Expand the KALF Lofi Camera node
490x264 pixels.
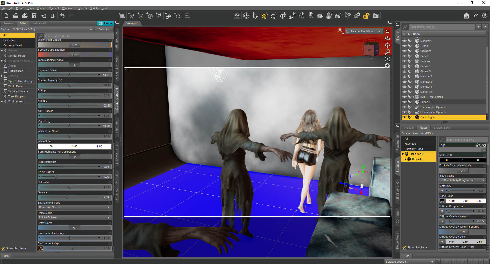414,97
